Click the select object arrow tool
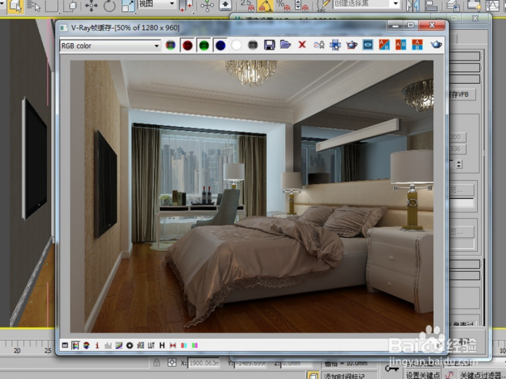The image size is (506, 379). point(15,5)
